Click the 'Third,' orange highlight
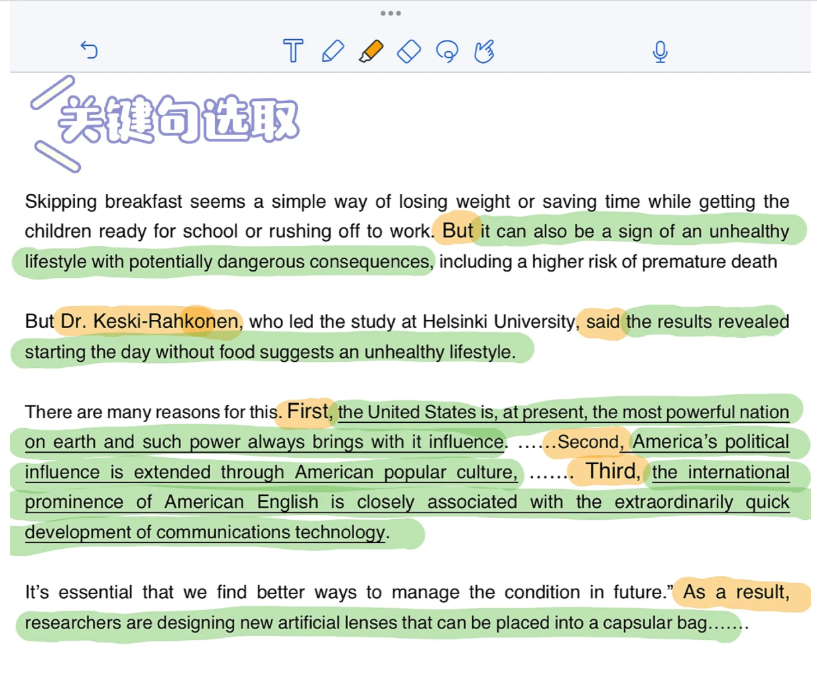 612,471
